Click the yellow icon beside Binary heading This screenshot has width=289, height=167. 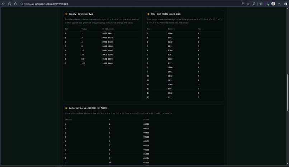[x=66, y=14]
